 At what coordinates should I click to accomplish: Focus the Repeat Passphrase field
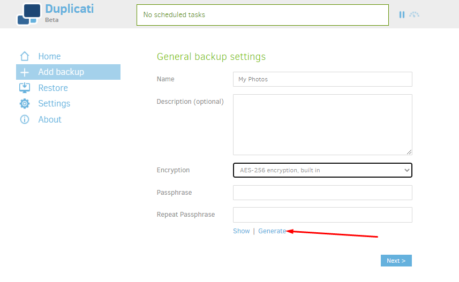[322, 215]
